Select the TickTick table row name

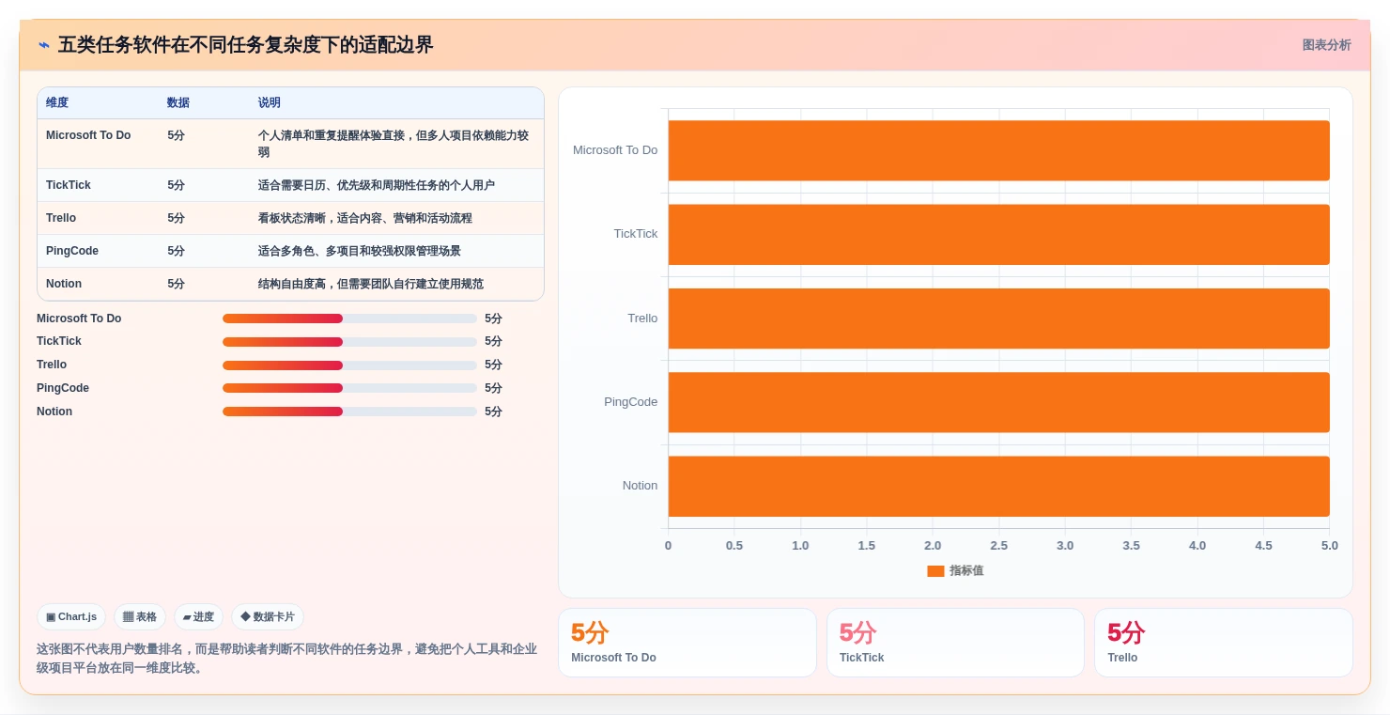[x=69, y=185]
